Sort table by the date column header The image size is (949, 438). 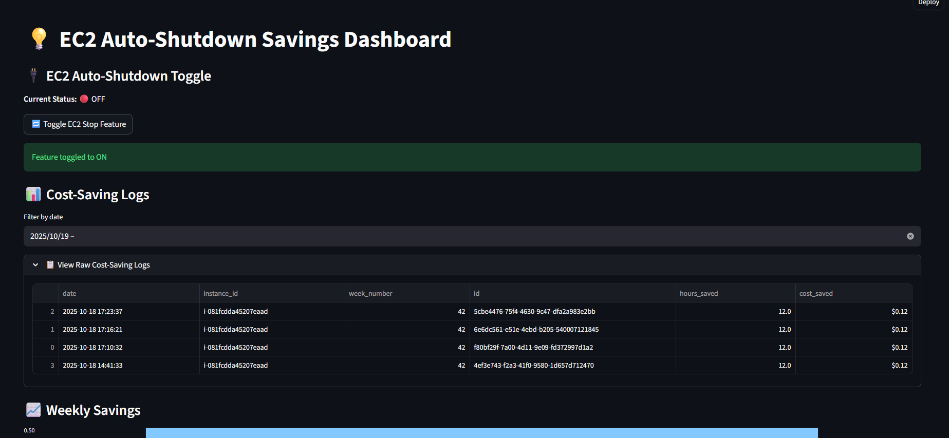click(129, 293)
